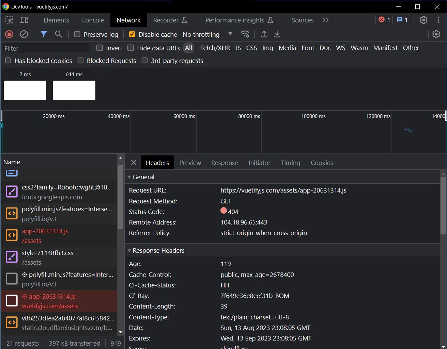
Task: Switch to the Response tab
Action: point(225,163)
